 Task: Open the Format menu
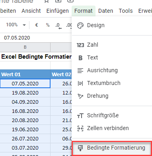pyautogui.click(x=84, y=11)
